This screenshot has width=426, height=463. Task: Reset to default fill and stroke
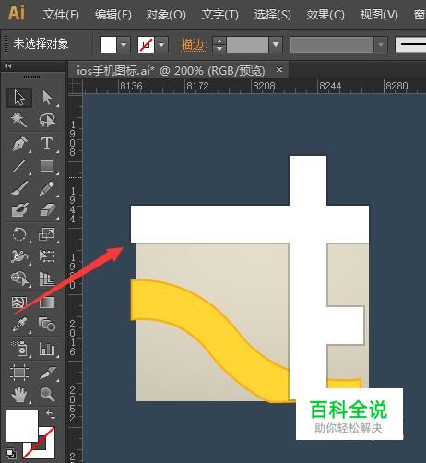pyautogui.click(x=11, y=453)
